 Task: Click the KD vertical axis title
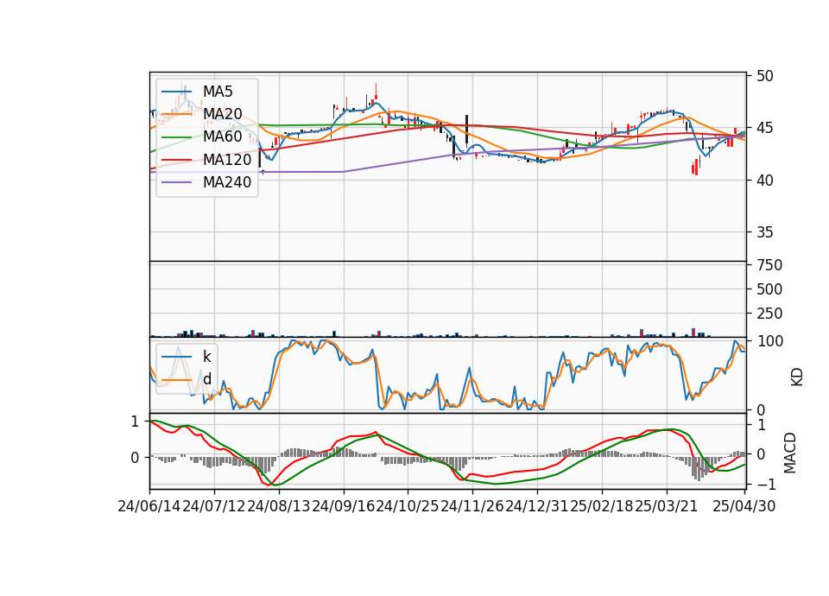pos(797,377)
